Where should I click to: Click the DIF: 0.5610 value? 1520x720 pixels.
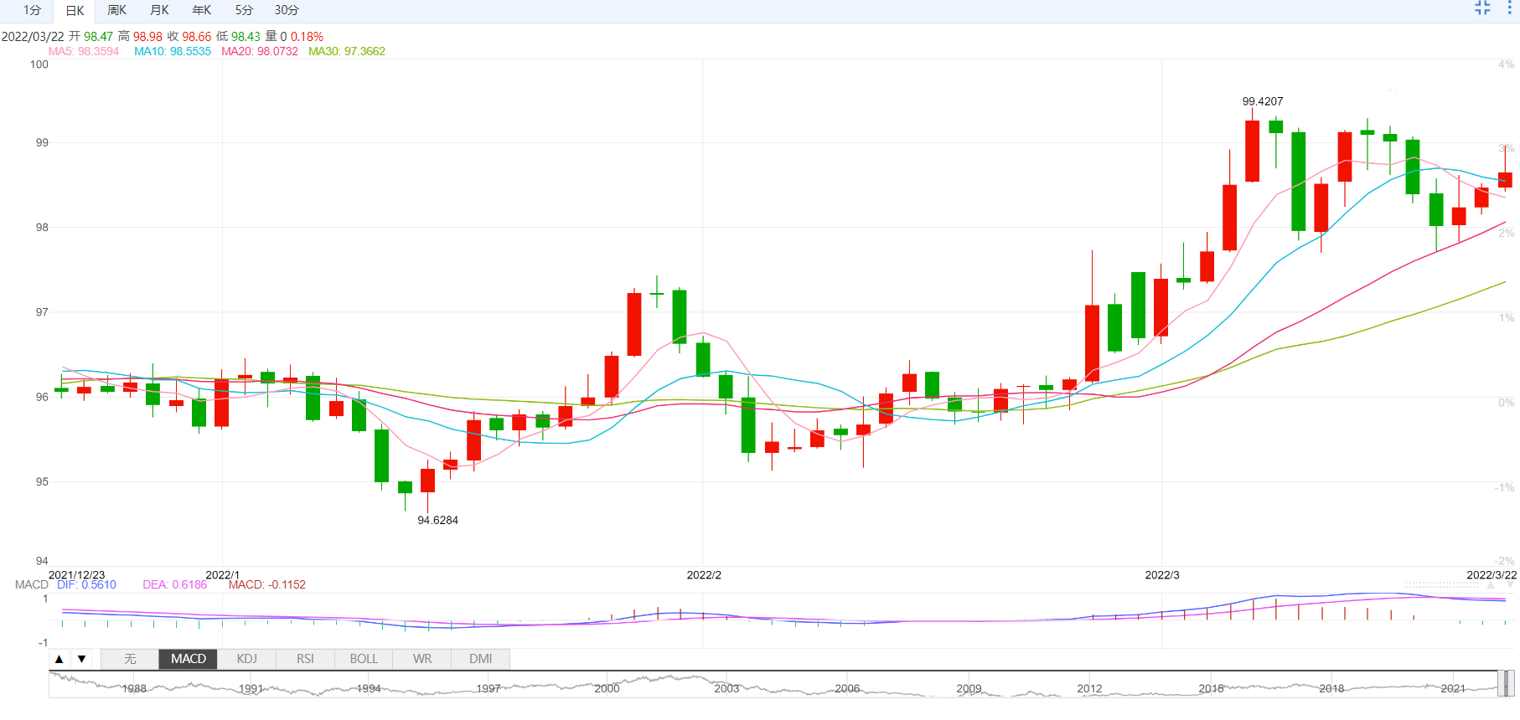(87, 584)
